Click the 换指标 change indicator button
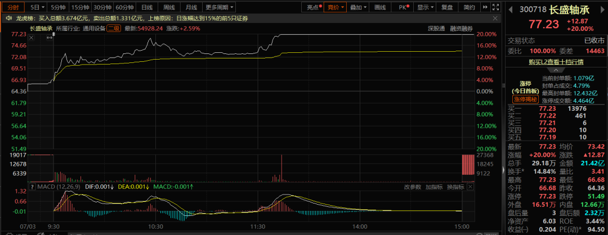The height and width of the screenshot is (235, 608). click(x=455, y=187)
